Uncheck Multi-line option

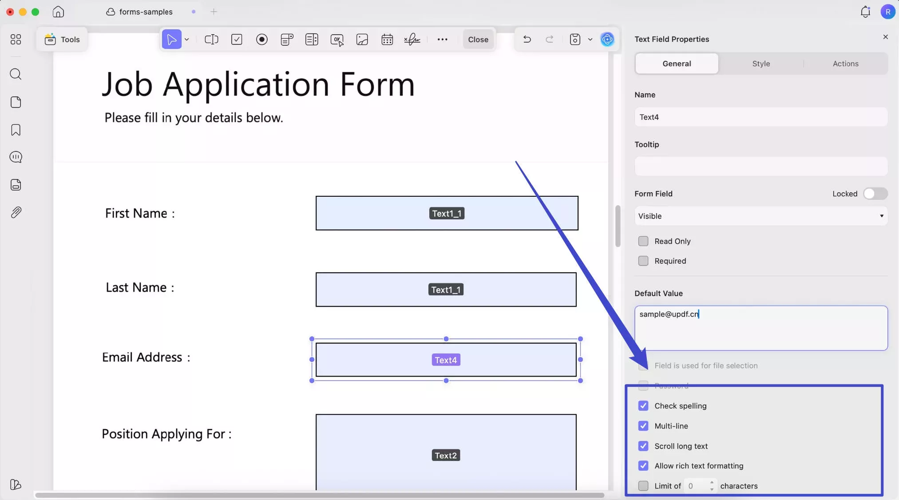tap(643, 426)
